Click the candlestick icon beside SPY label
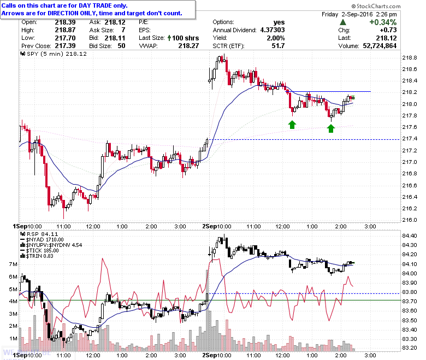This screenshot has width=426, height=360. tap(23, 54)
